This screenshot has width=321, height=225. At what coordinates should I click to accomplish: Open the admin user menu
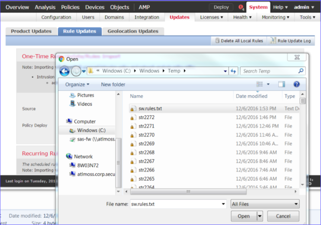click(x=304, y=8)
